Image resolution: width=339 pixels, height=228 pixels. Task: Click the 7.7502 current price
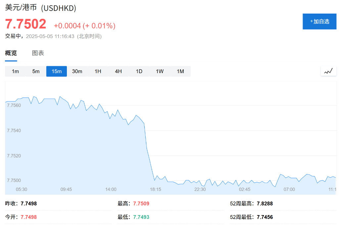pos(26,24)
